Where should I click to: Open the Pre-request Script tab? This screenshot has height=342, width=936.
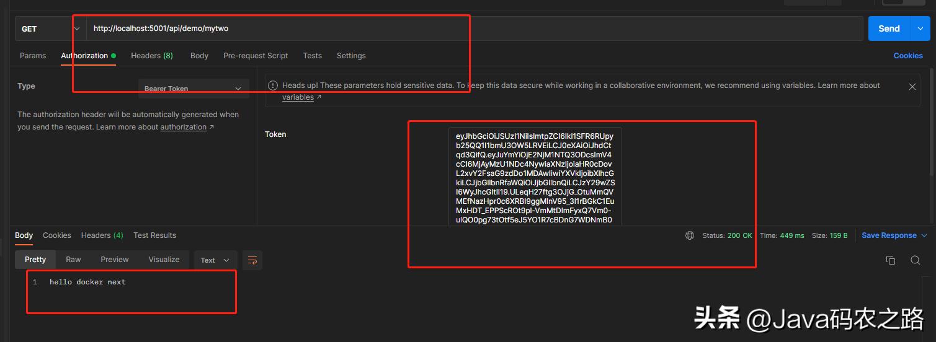tap(256, 56)
